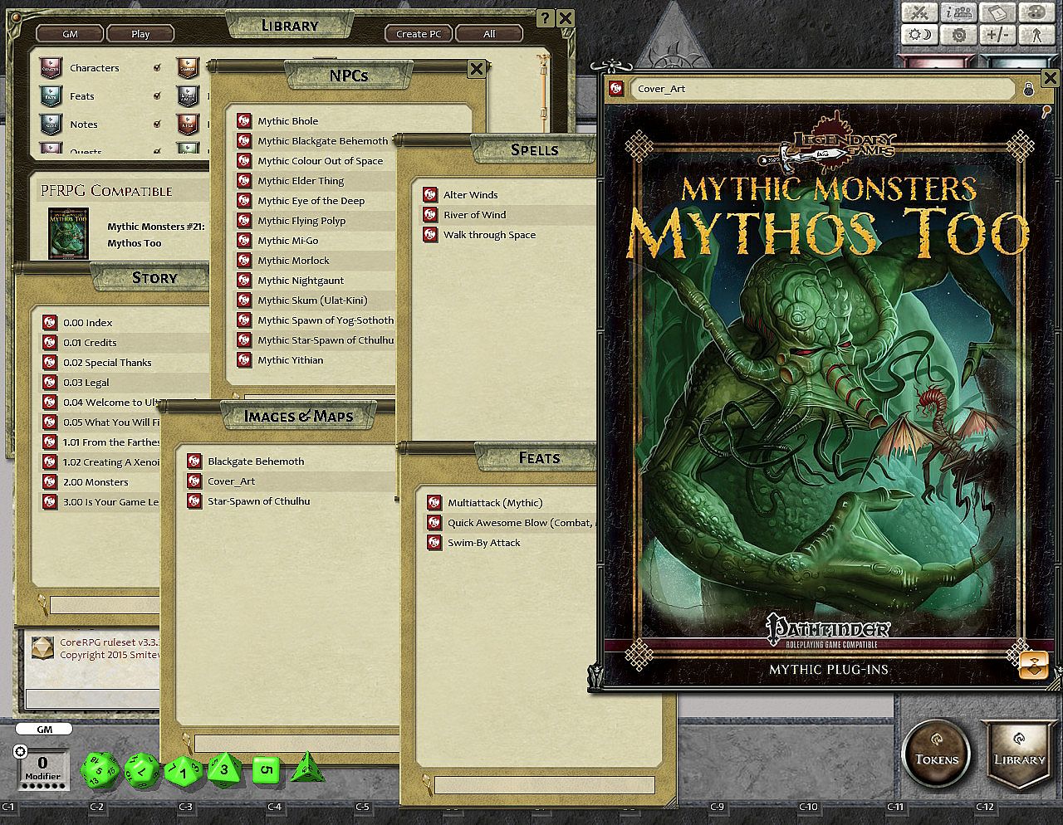The width and height of the screenshot is (1063, 825).
Task: Open Mythic Mi-Go NPC entry
Action: [288, 241]
